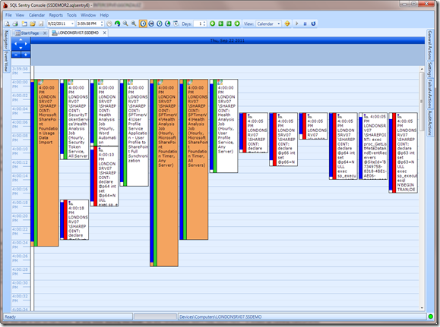Select the Microsoft SharePoint Foundation Usage Data Import event
This screenshot has width=440, height=327.
pyautogui.click(x=45, y=163)
